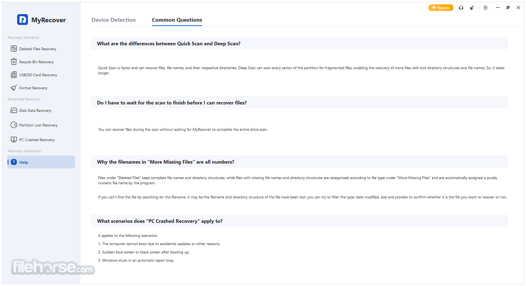
Task: Click the 'Recovery Scenarios' section label
Action: pos(23,38)
